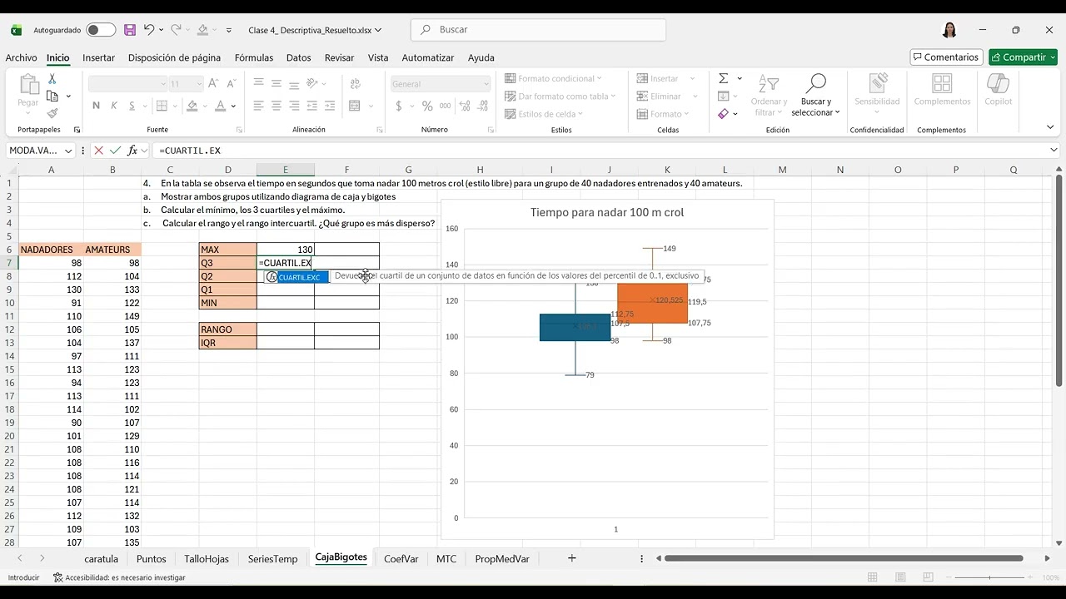
Task: Switch to the Insertar ribbon tab
Action: [98, 57]
